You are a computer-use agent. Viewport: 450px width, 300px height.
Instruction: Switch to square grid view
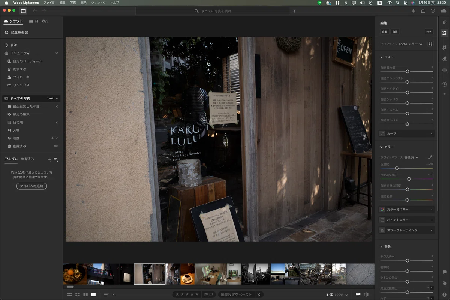pos(78,294)
